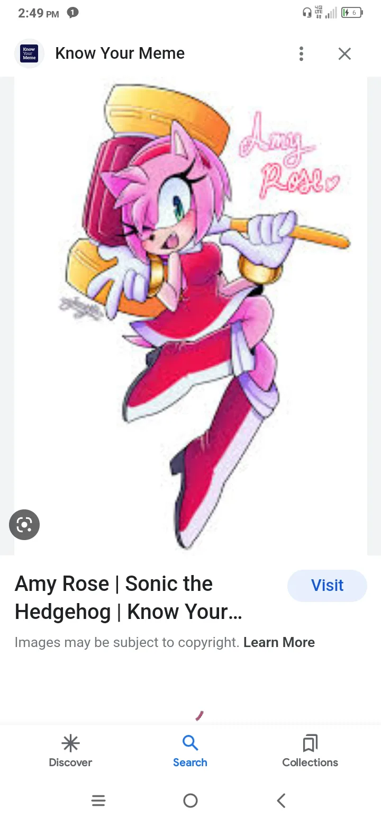The height and width of the screenshot is (826, 381).
Task: Close the image preview with X
Action: [344, 53]
